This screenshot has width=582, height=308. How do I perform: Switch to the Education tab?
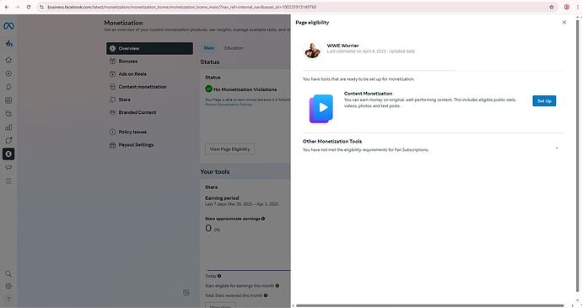click(x=234, y=48)
